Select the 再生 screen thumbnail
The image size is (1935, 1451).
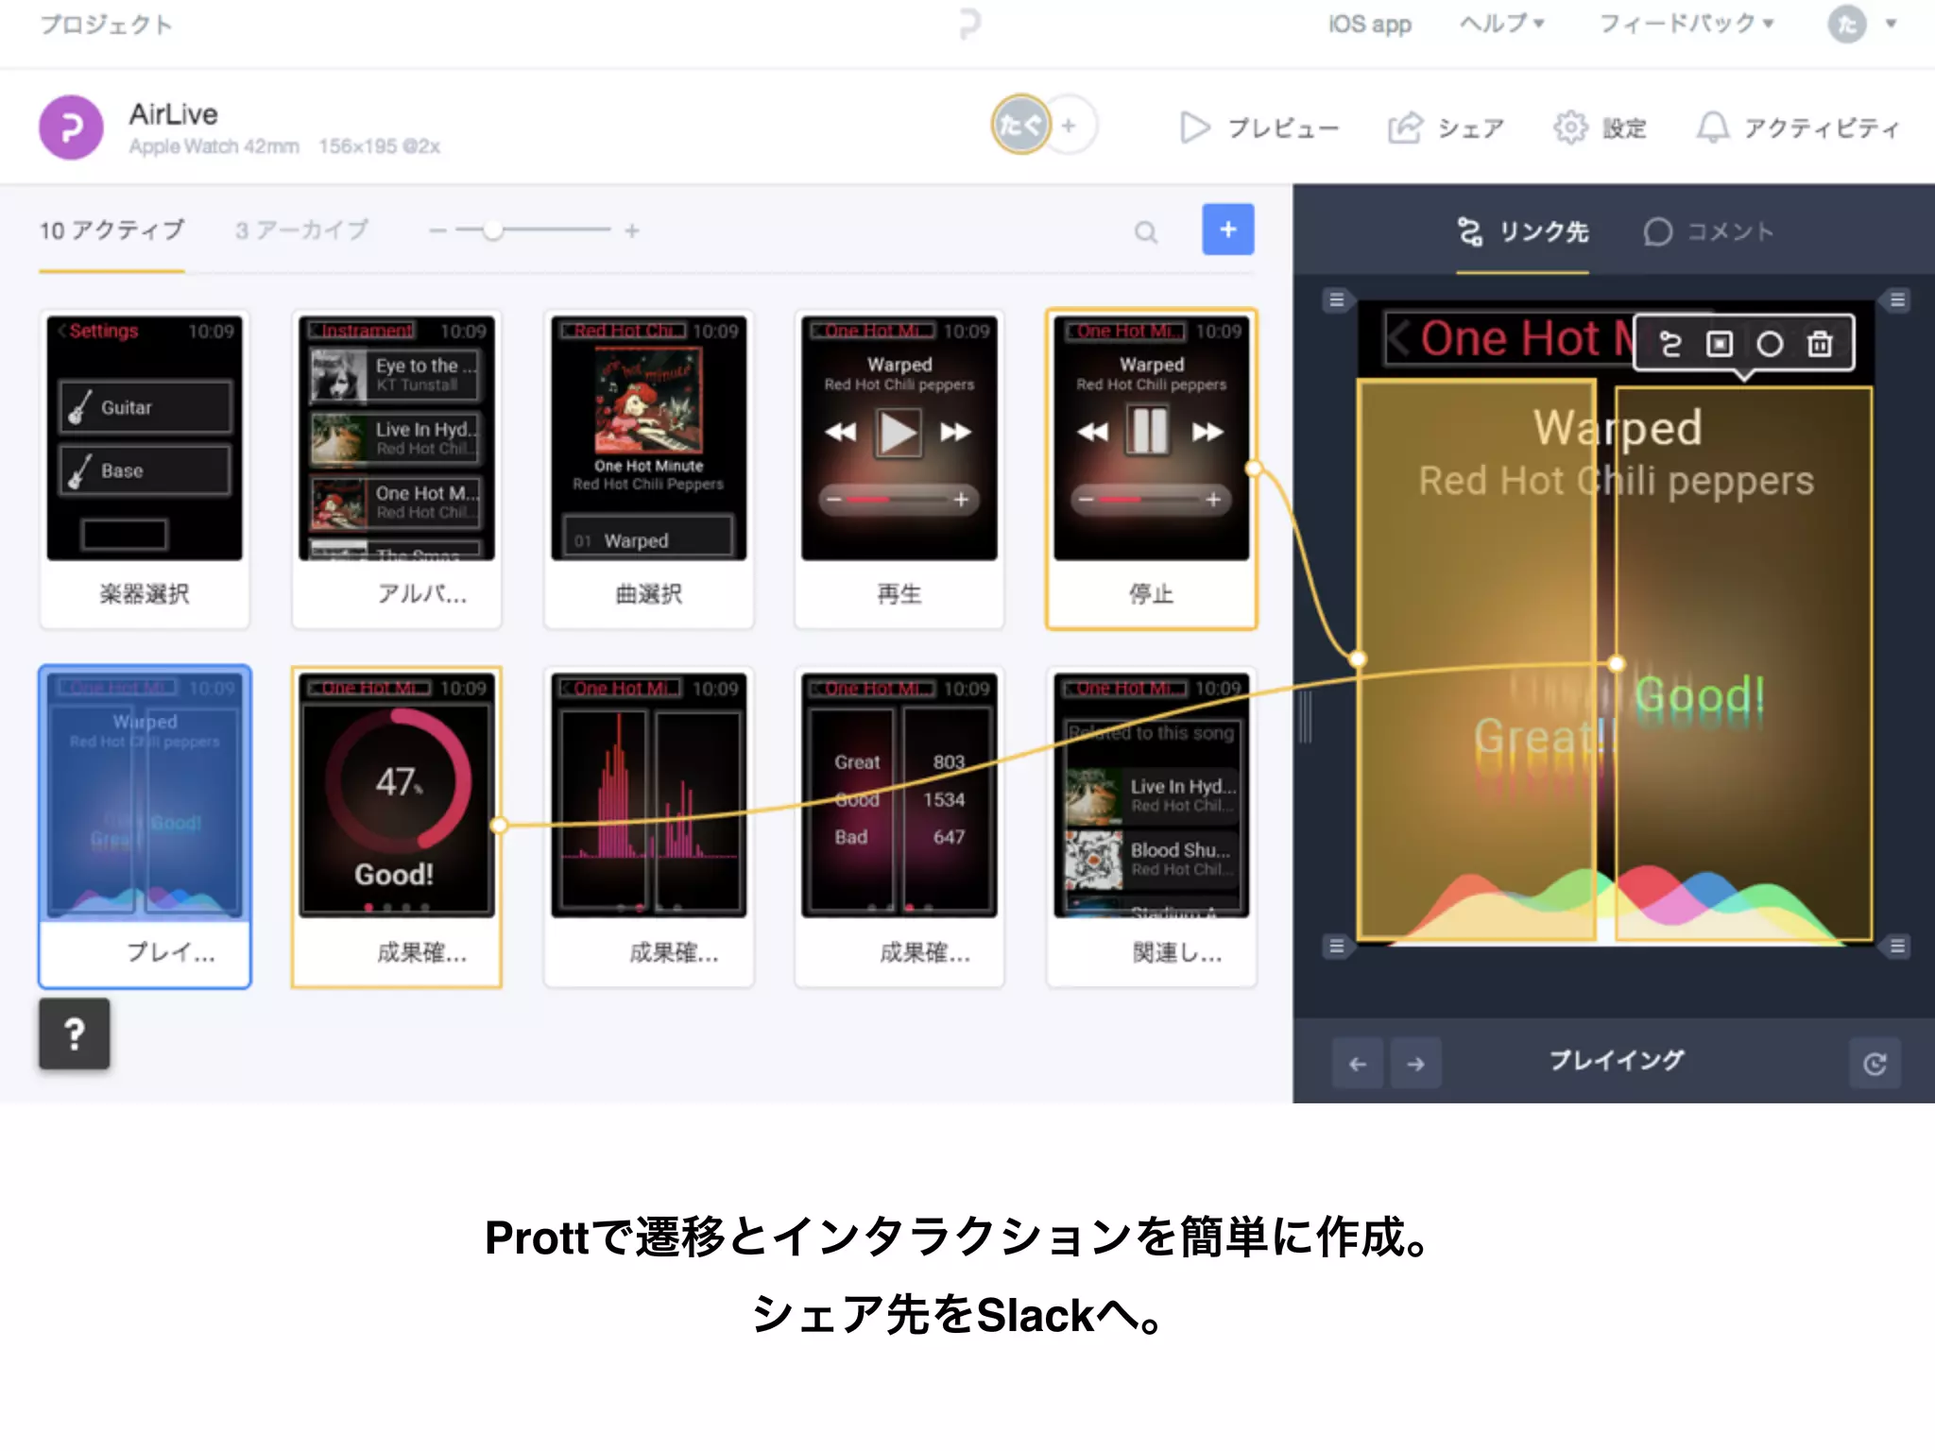pos(899,469)
